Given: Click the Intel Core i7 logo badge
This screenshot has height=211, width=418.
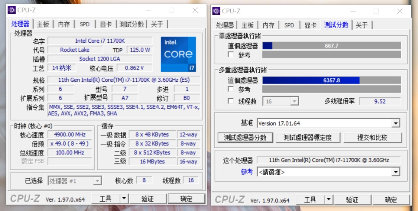Looking at the screenshot, I should (x=178, y=54).
